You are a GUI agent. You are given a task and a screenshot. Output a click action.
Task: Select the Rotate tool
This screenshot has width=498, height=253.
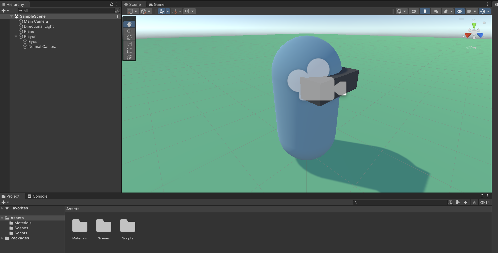(x=129, y=38)
